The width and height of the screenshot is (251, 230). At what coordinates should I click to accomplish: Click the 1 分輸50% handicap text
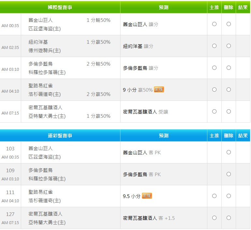point(98,20)
